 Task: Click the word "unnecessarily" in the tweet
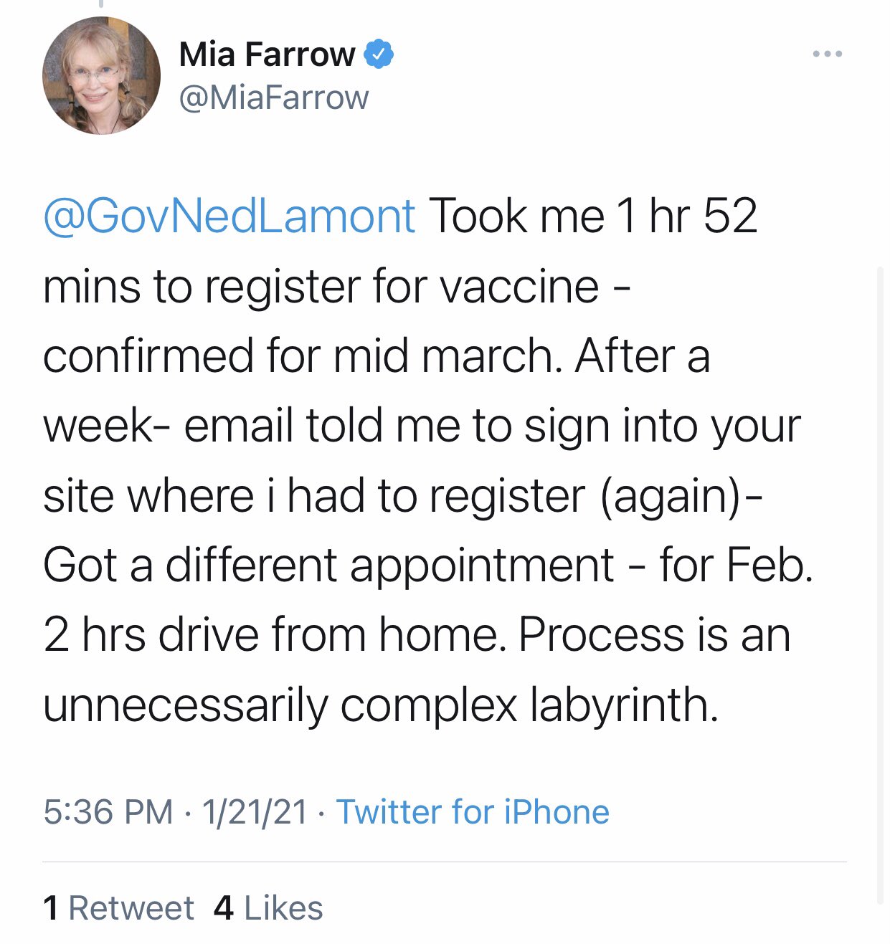click(185, 705)
